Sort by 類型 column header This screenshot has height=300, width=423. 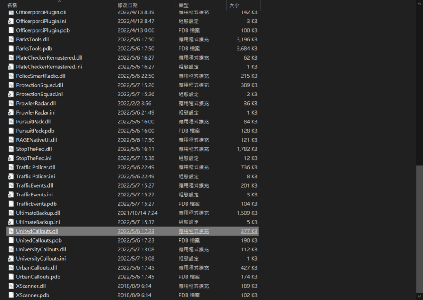coord(184,5)
